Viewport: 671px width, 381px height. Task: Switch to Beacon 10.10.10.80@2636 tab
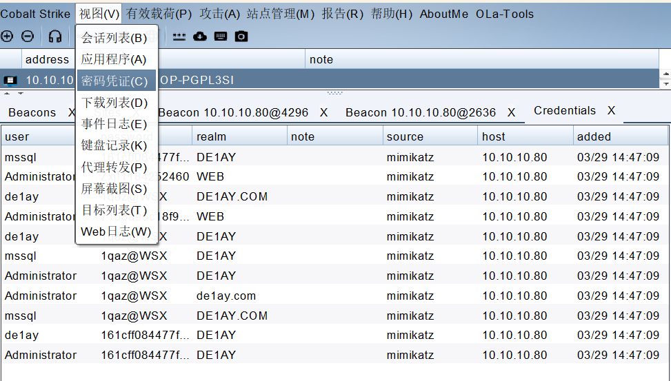pos(421,112)
